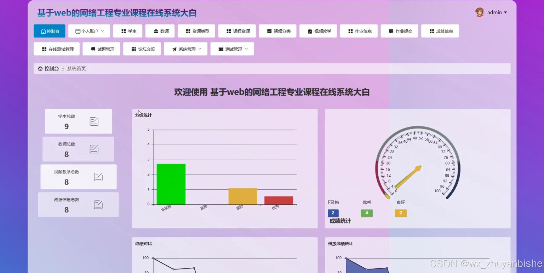
Task: Open 在线测试管理
Action: pos(57,49)
